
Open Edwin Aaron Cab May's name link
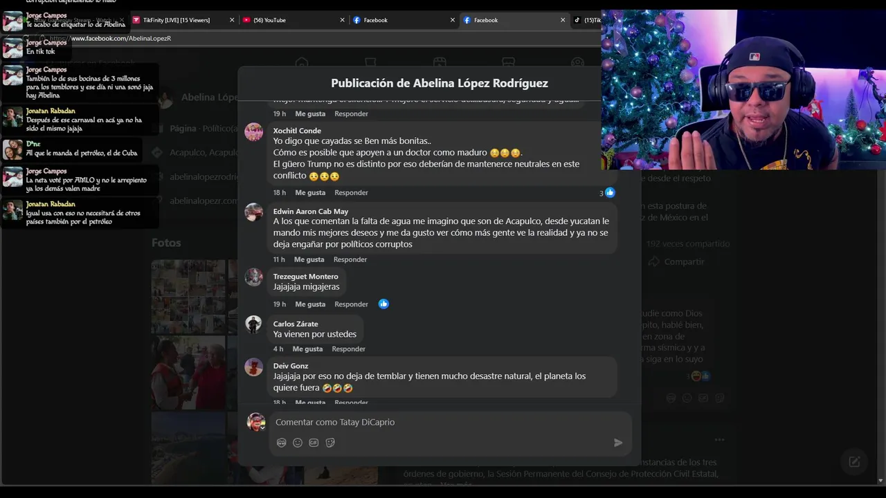pos(311,212)
